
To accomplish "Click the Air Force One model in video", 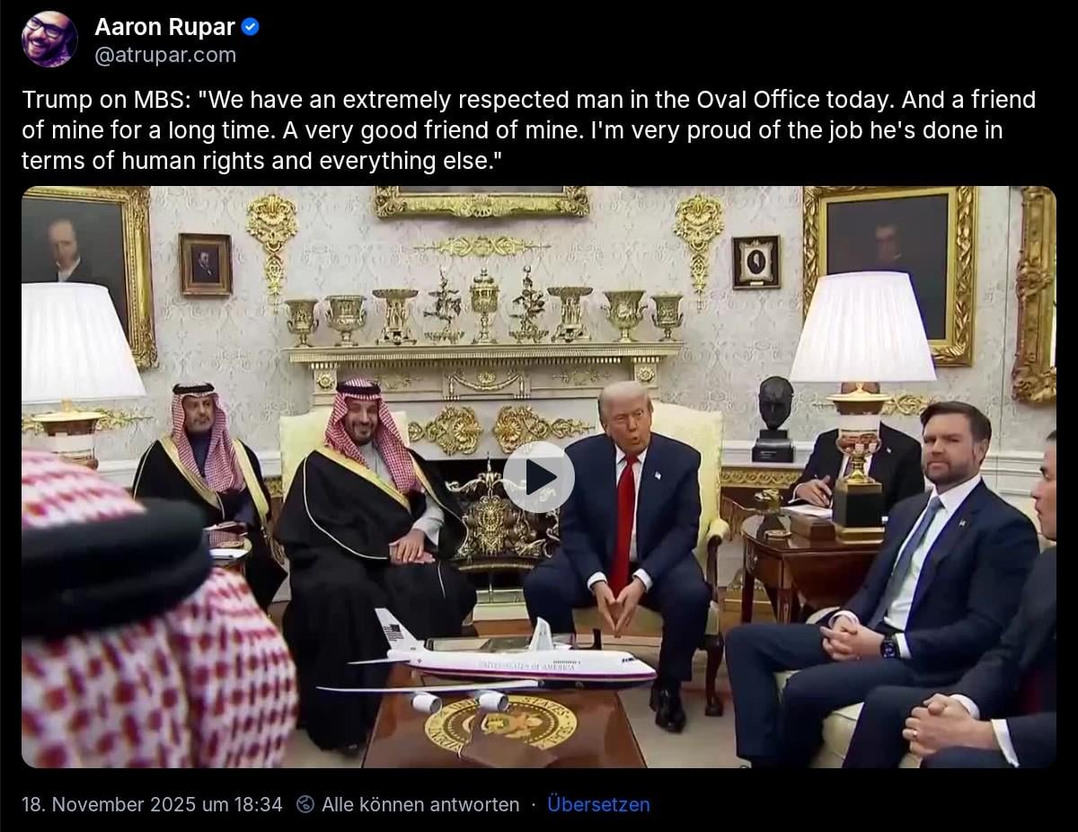I will point(490,662).
